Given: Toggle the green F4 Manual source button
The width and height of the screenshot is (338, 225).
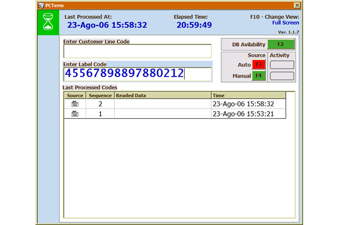Looking at the screenshot, I should [x=259, y=75].
